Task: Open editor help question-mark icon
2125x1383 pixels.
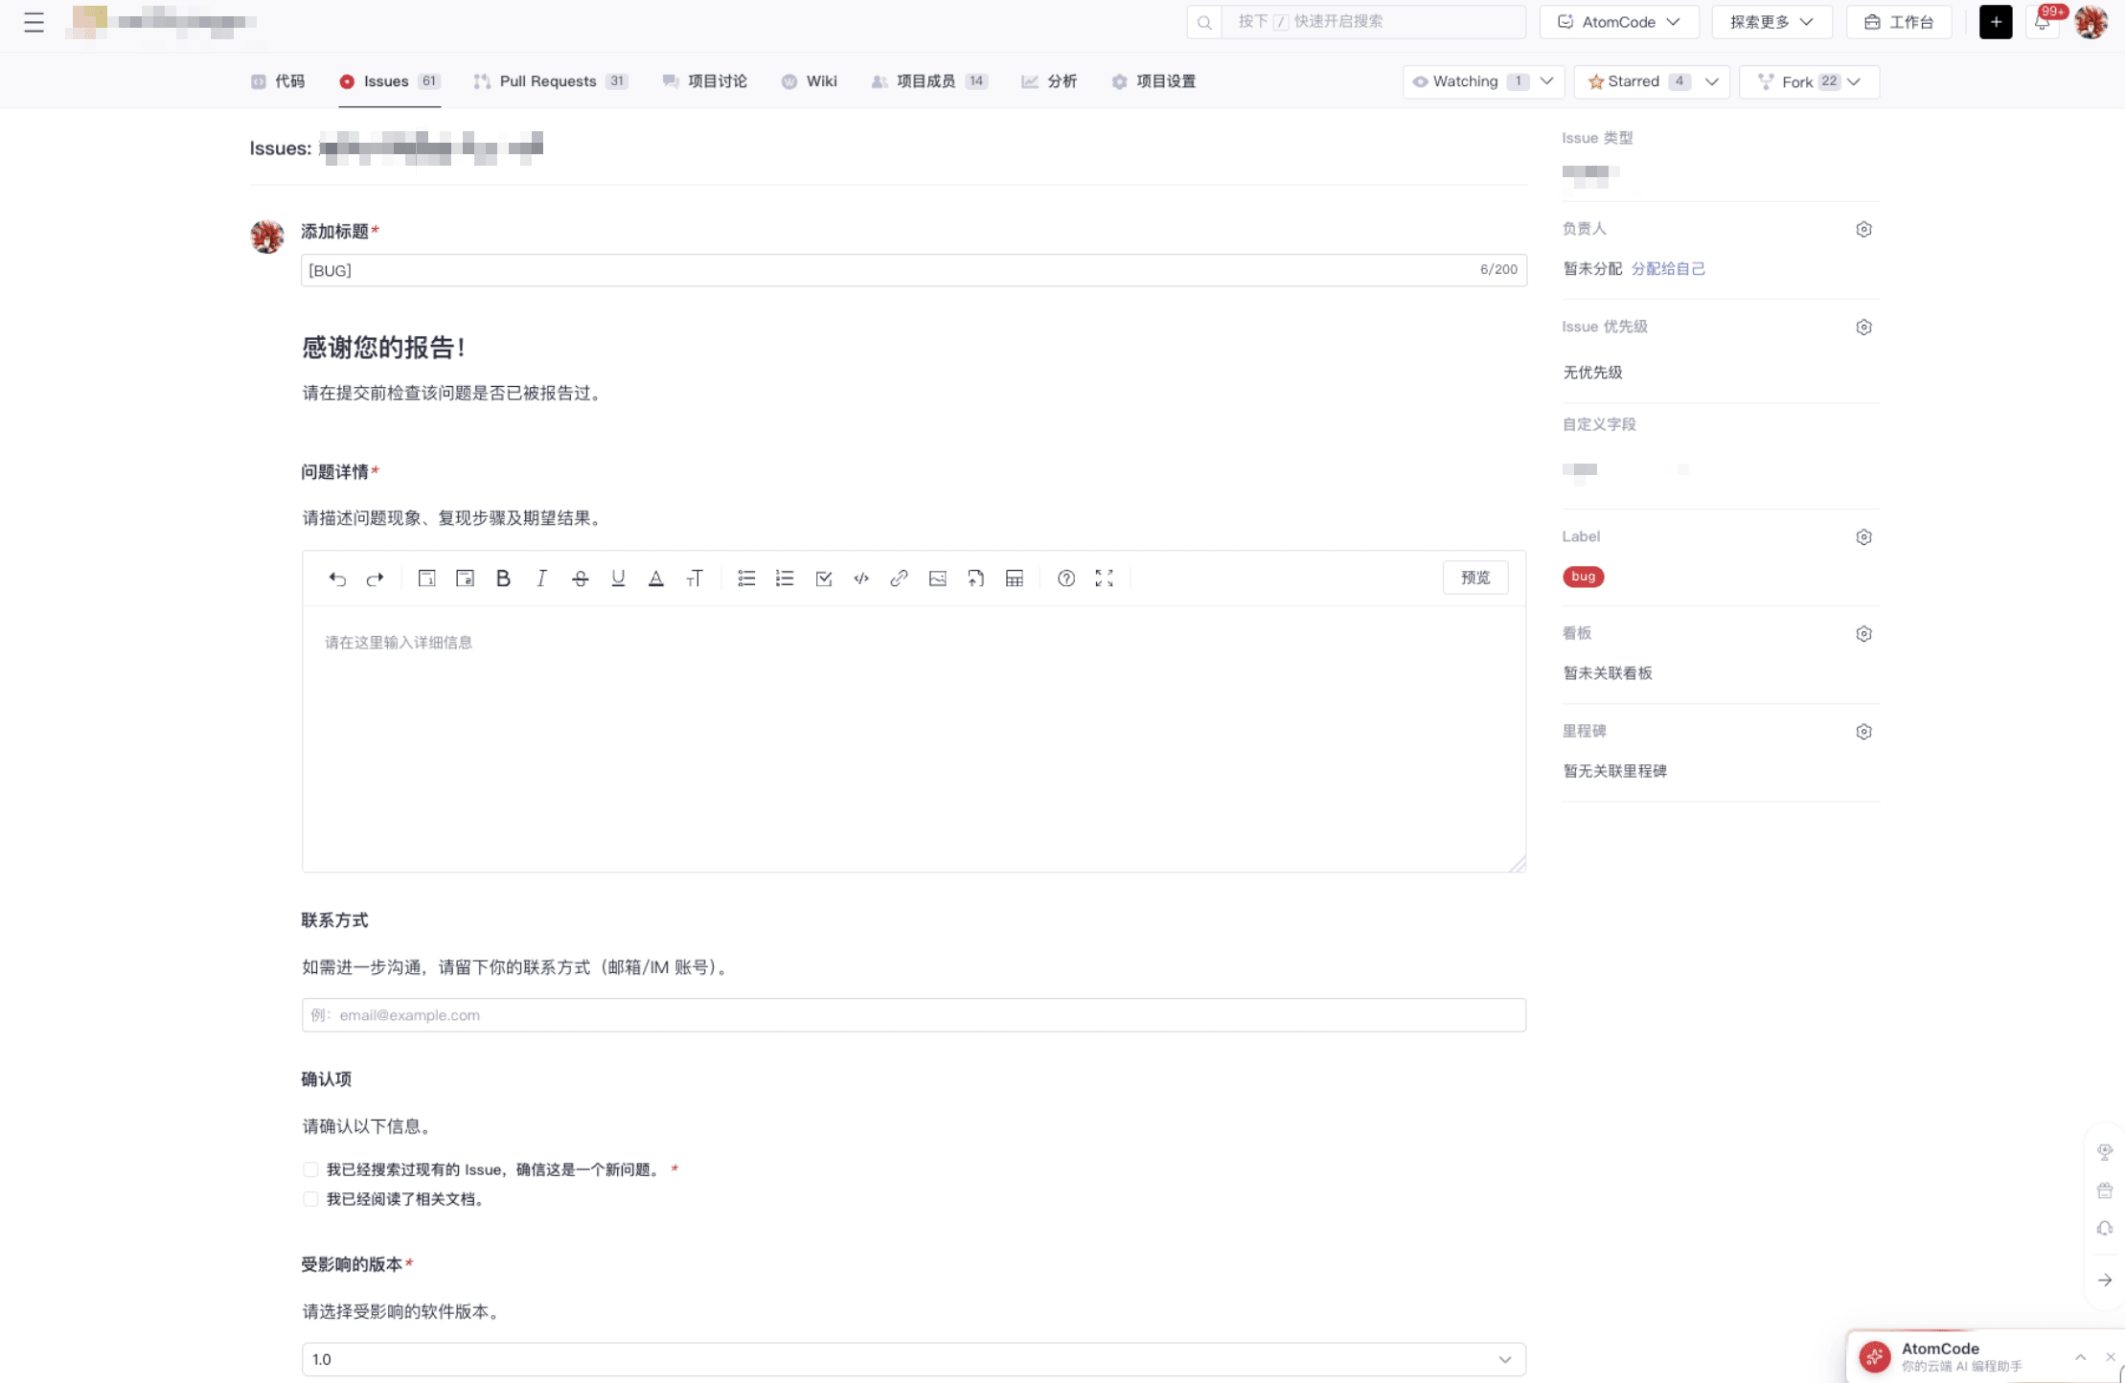Action: tap(1066, 578)
